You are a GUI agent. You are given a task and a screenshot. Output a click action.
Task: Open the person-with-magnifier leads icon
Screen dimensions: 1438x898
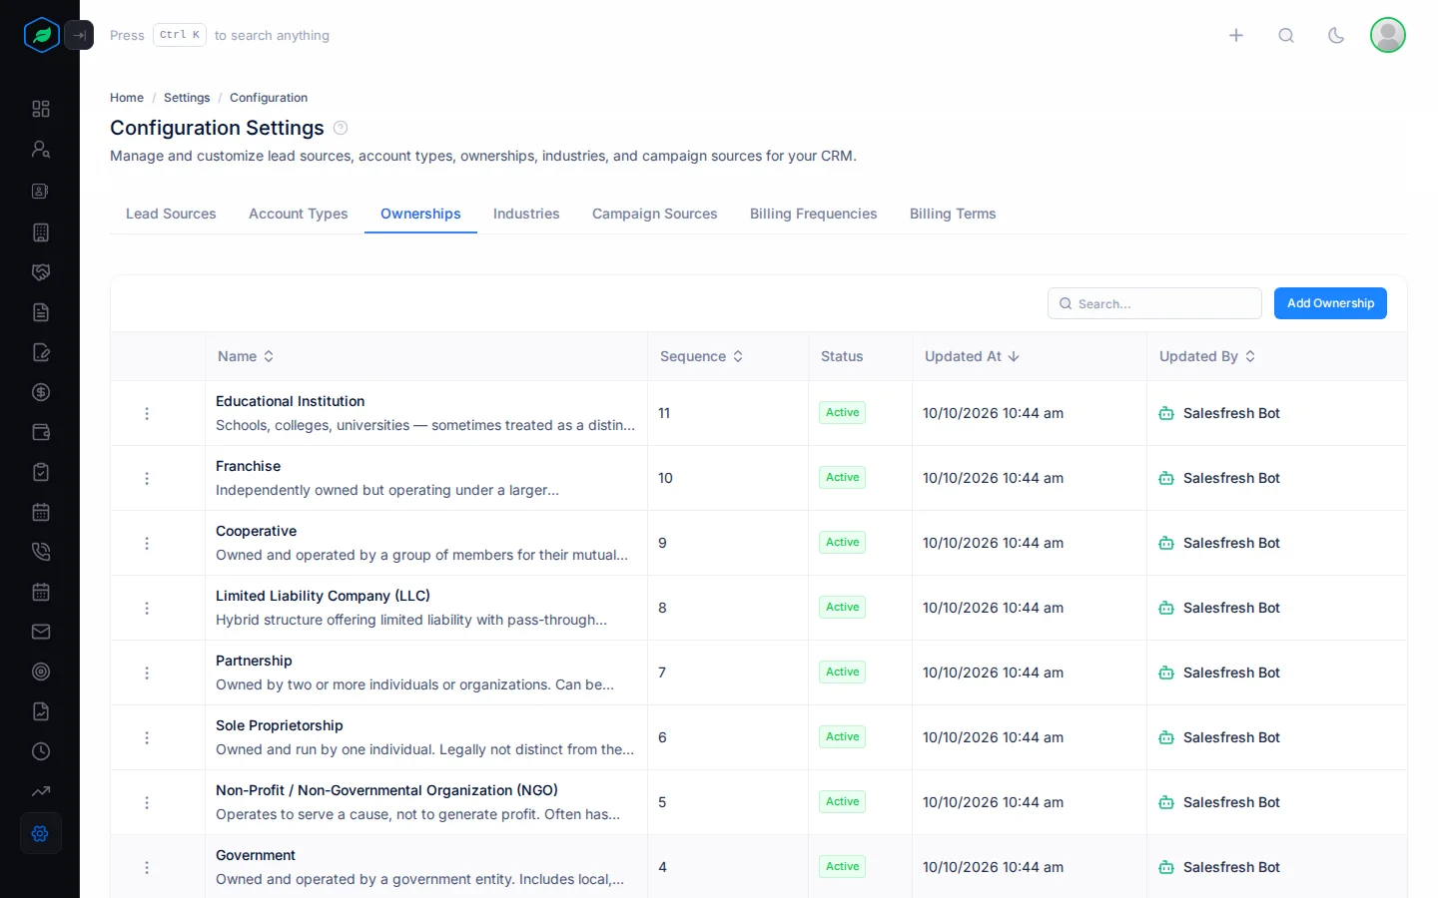pyautogui.click(x=41, y=149)
